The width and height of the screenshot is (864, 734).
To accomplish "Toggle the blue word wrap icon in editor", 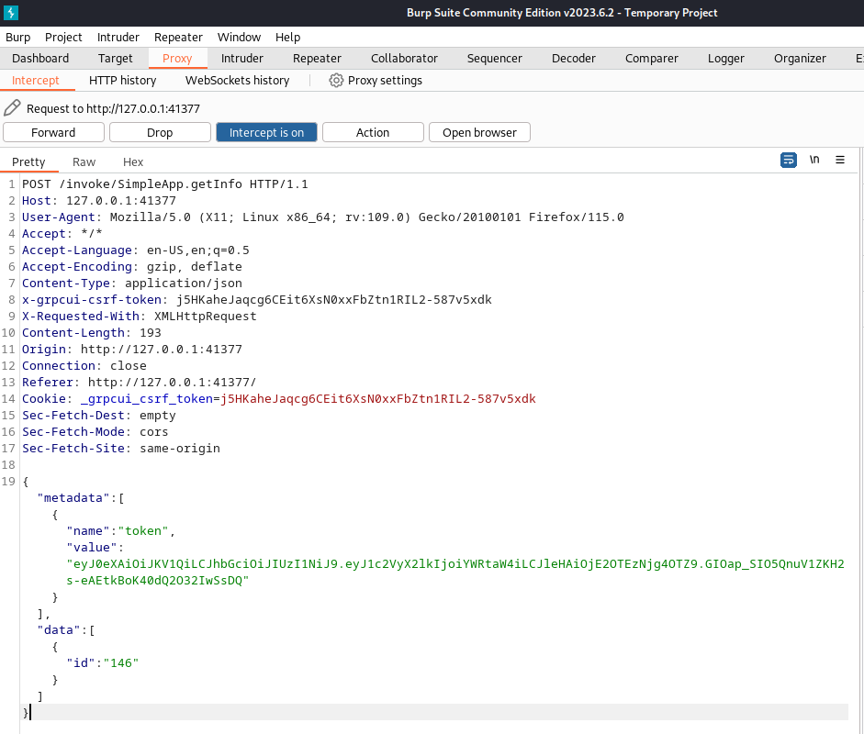I will point(789,160).
